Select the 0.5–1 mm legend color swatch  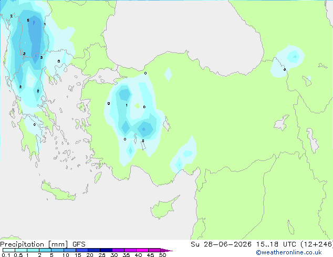21,250
